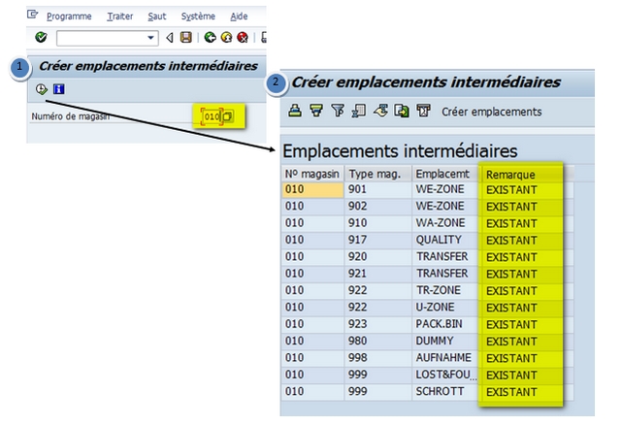Open the Système menu
This screenshot has width=621, height=425.
(198, 16)
